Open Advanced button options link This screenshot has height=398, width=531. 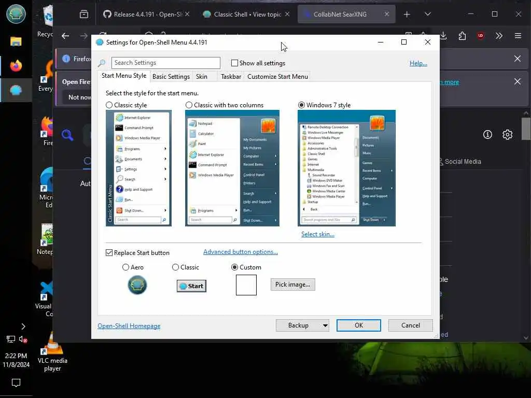point(241,252)
